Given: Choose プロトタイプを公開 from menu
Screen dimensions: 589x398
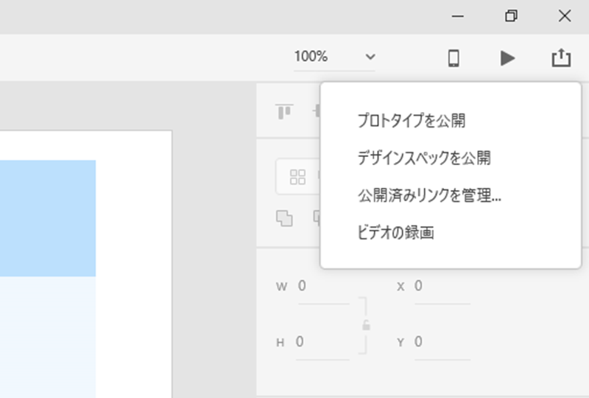Looking at the screenshot, I should pos(411,120).
